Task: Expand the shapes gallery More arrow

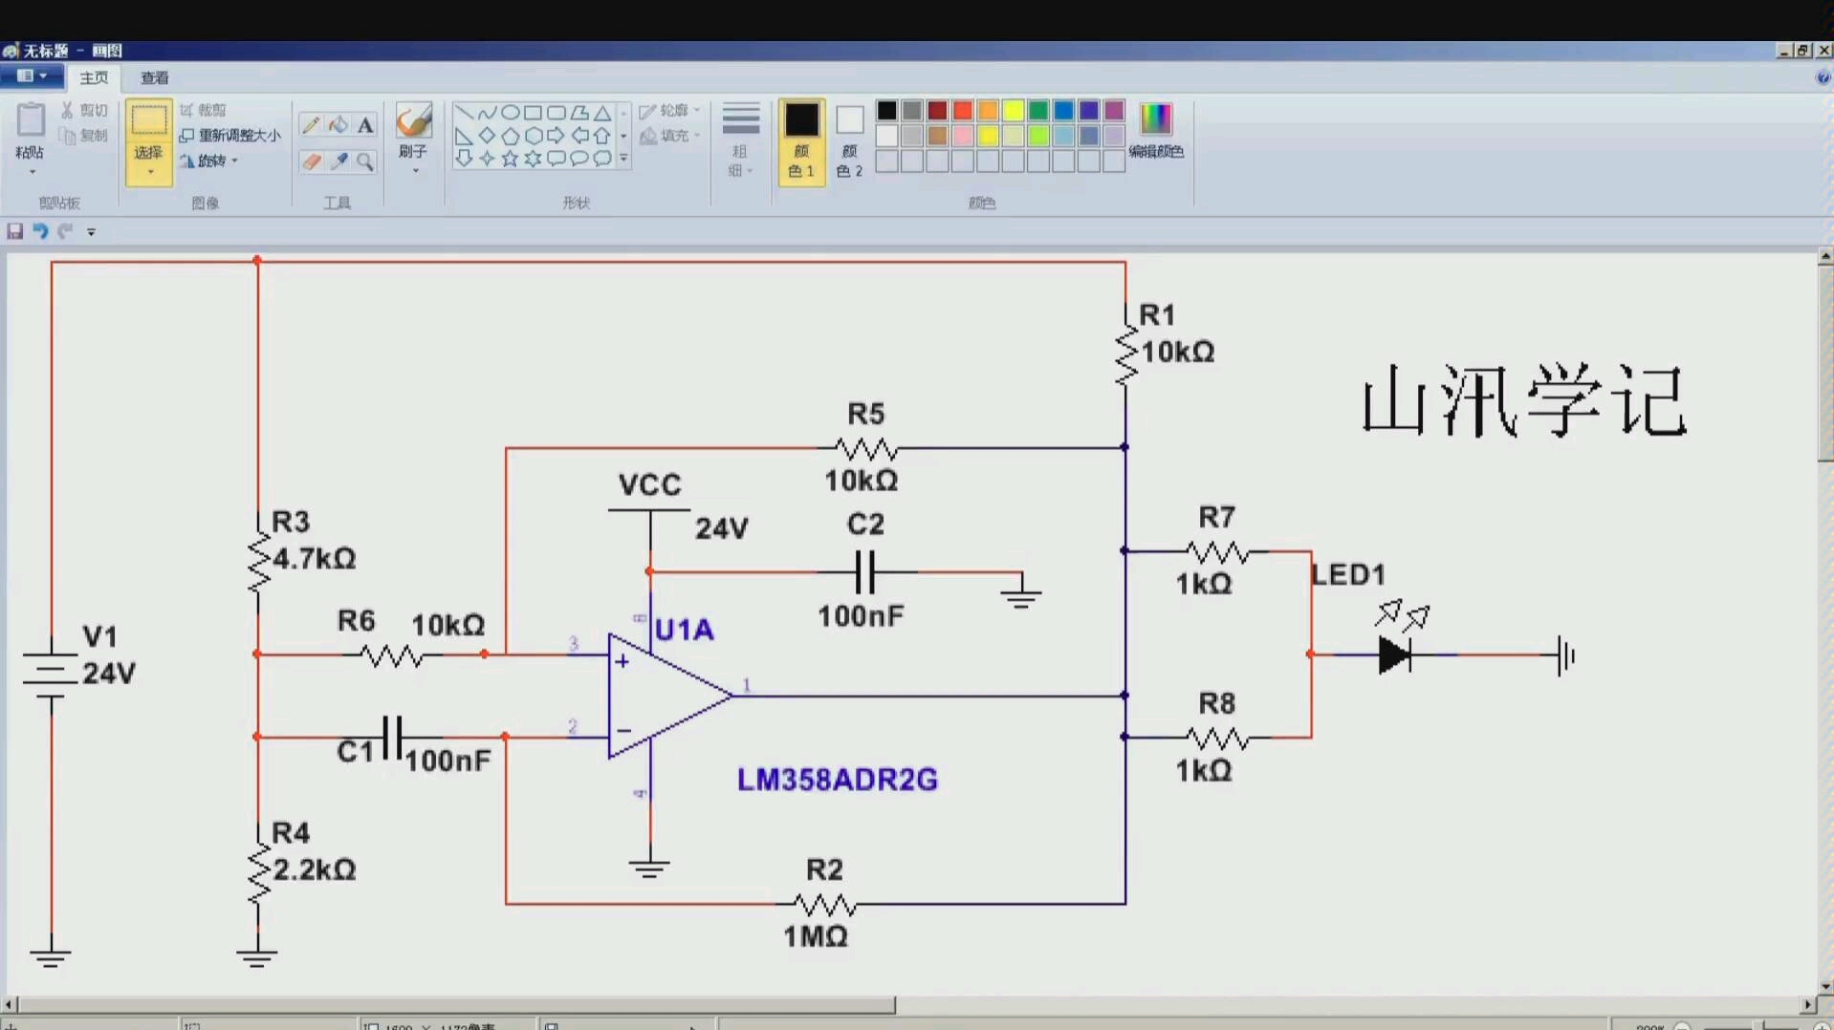Action: coord(623,159)
